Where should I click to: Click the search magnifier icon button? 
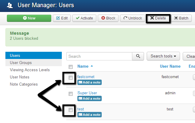tap(138, 56)
